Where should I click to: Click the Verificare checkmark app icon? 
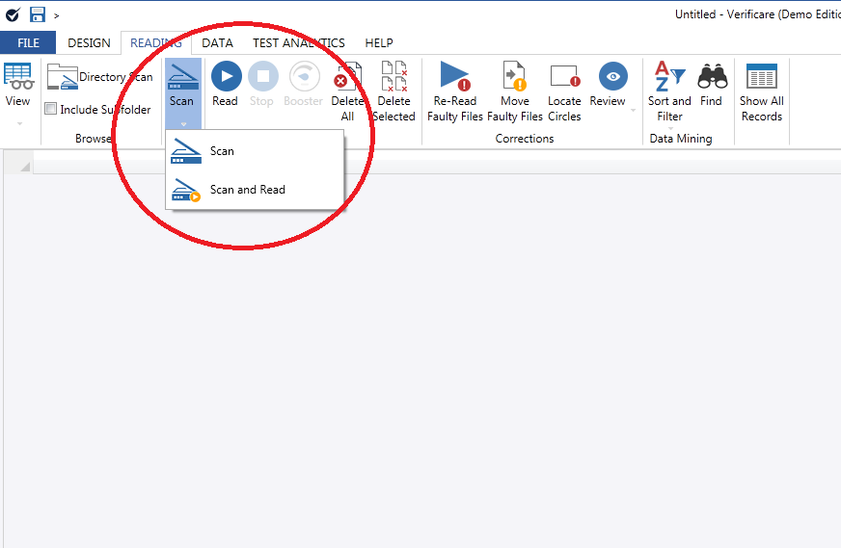pos(13,14)
